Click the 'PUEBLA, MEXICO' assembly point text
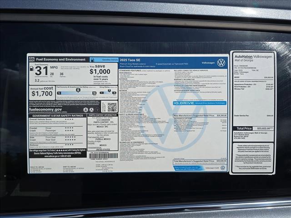Viewport: 291px width, 218px height. click(x=103, y=139)
